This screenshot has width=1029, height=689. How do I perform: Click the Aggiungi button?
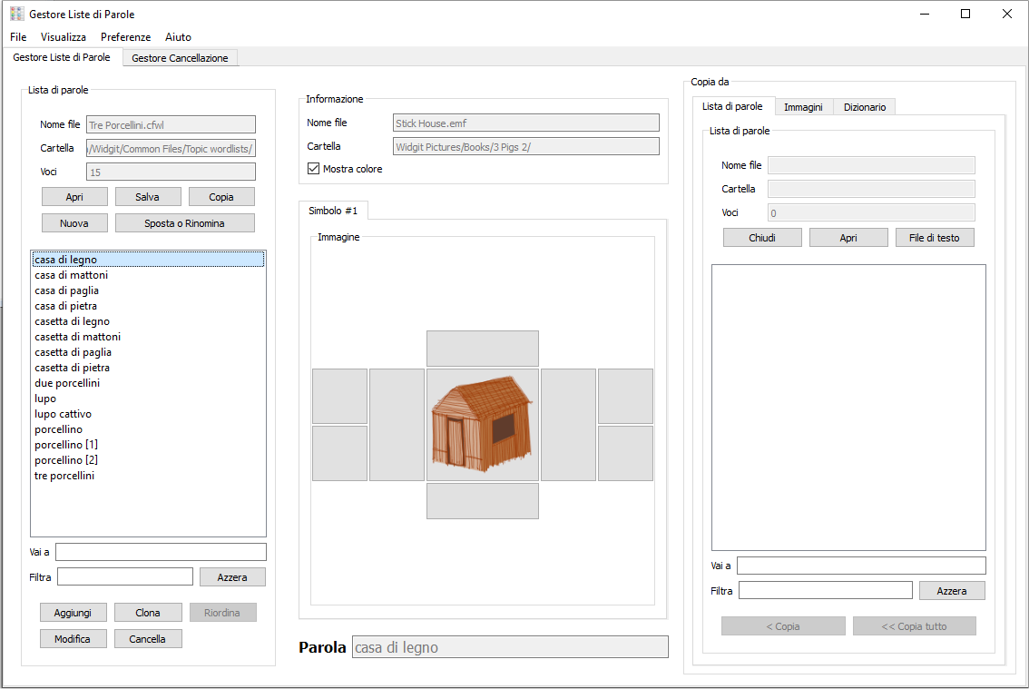tap(73, 613)
